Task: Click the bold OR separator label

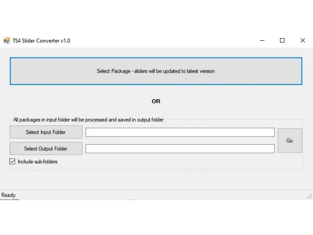Action: coord(156,101)
